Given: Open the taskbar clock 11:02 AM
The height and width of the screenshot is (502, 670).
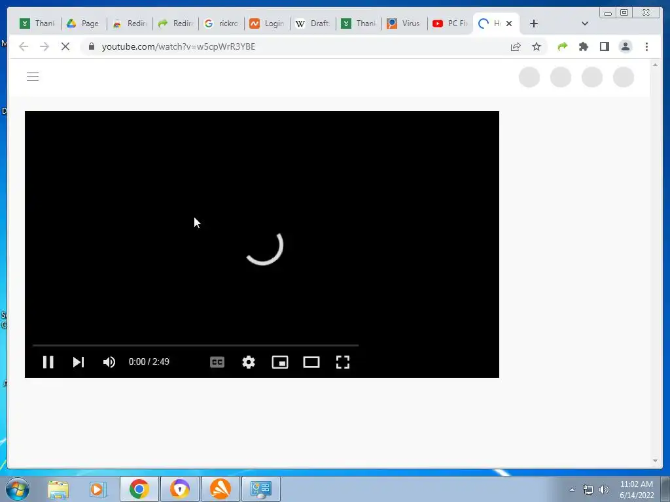Looking at the screenshot, I should [x=637, y=490].
